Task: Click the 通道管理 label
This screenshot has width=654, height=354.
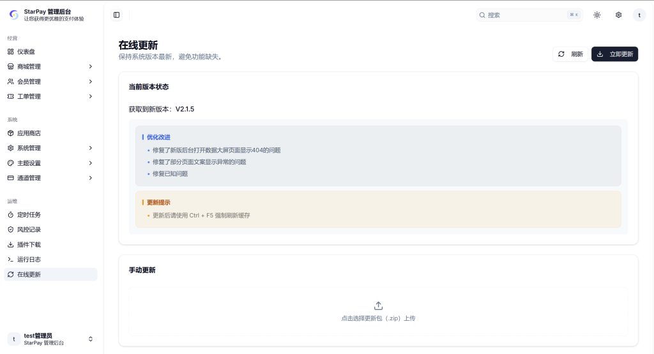Action: tap(29, 178)
